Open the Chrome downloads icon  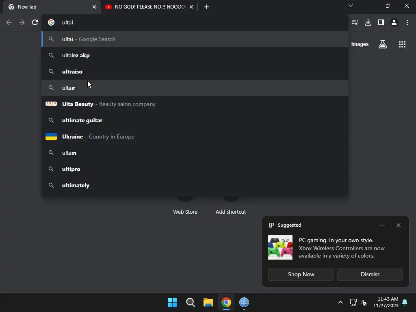click(368, 23)
